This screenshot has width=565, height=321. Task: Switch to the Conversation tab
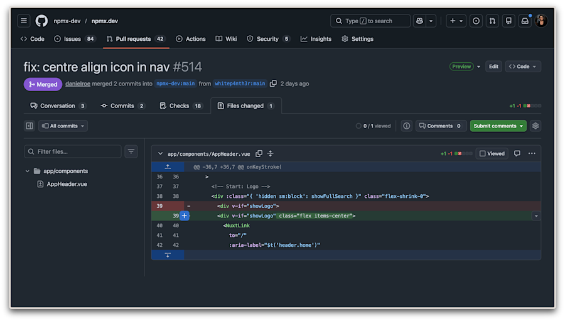click(58, 106)
